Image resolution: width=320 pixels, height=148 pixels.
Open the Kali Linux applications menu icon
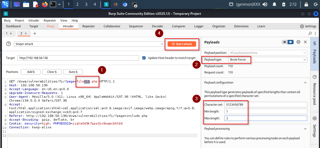[5, 4]
